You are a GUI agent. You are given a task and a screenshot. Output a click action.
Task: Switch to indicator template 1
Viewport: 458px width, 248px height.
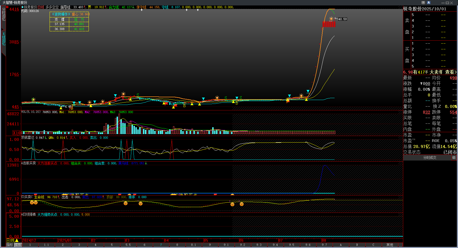pos(30,245)
